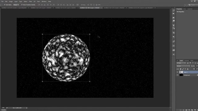198x111 pixels.
Task: Toggle Lock transparent pixels icon
Action: (x=181, y=69)
